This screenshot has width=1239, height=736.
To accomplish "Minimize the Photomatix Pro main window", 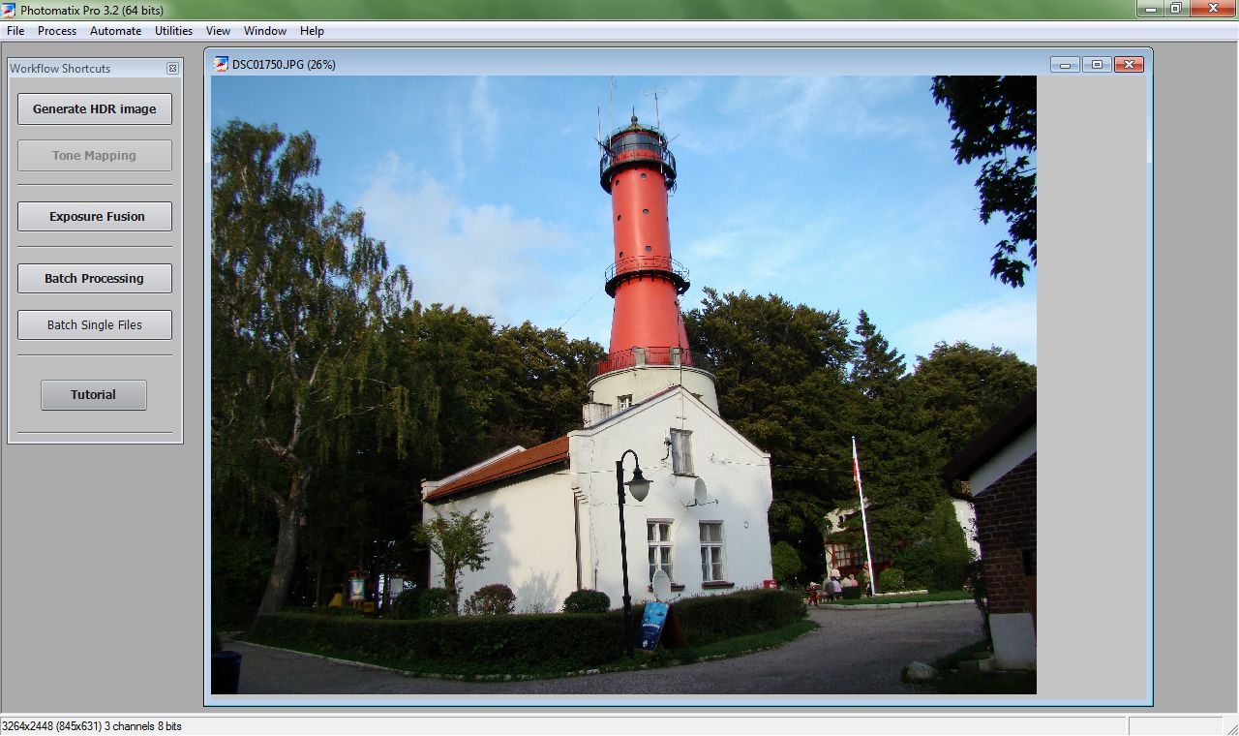I will pos(1150,9).
